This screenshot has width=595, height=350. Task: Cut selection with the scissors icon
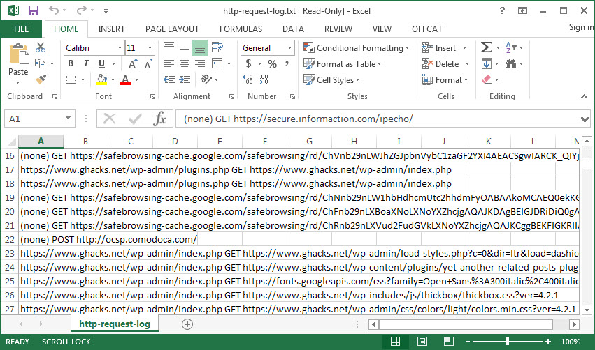tap(41, 47)
